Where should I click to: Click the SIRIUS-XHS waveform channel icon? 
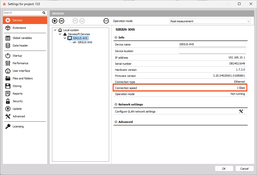point(75,42)
